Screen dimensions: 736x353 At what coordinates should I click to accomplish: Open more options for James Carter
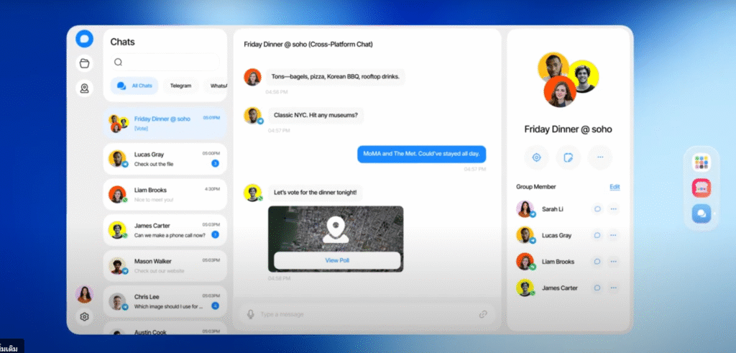pyautogui.click(x=613, y=288)
